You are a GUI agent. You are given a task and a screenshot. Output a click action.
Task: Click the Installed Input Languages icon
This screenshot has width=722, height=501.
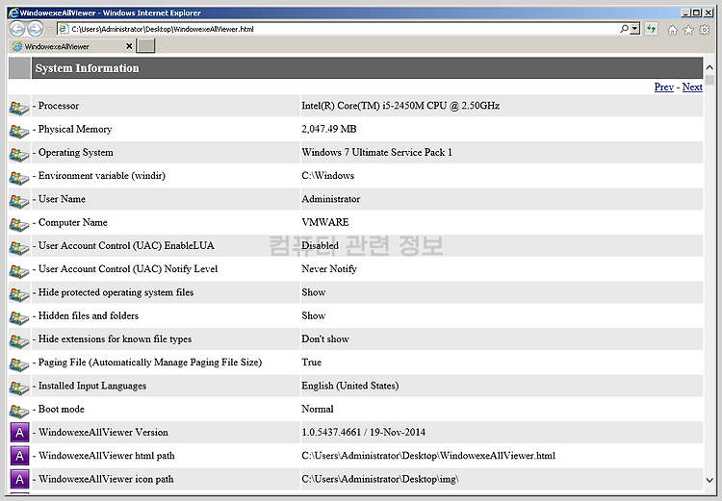(19, 388)
